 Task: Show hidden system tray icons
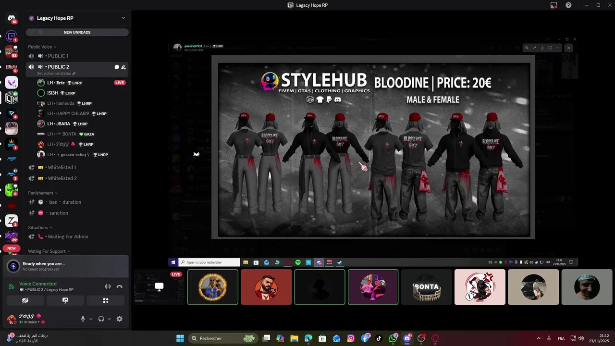coord(538,338)
